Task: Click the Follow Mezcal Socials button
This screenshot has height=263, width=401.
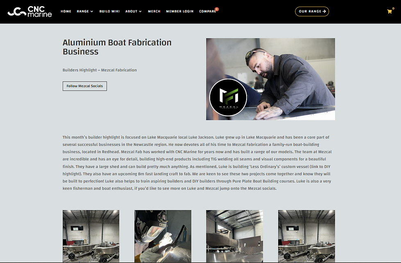Action: [x=85, y=86]
